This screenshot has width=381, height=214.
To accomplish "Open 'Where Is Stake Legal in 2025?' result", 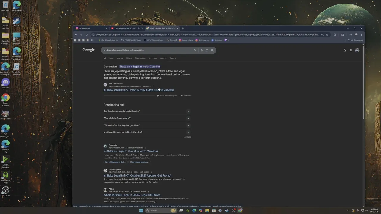I will (132, 195).
